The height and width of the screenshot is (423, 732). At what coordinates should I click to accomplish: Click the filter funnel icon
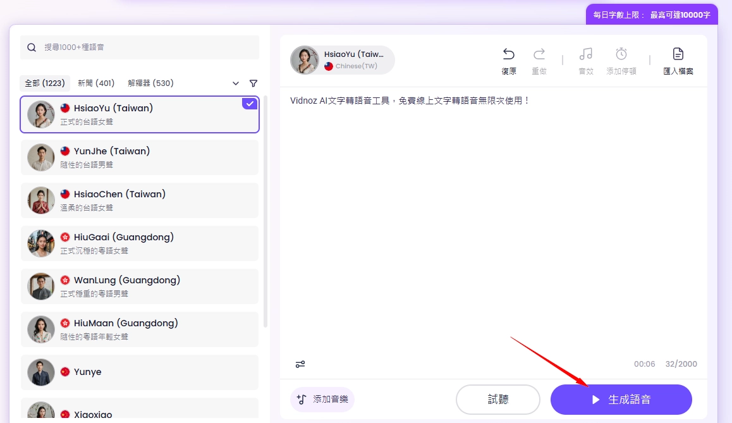(253, 83)
